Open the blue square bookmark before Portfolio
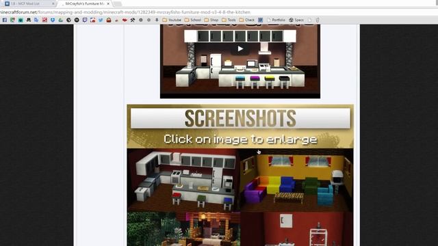Viewport: 438px width, 246px height. coord(260,20)
